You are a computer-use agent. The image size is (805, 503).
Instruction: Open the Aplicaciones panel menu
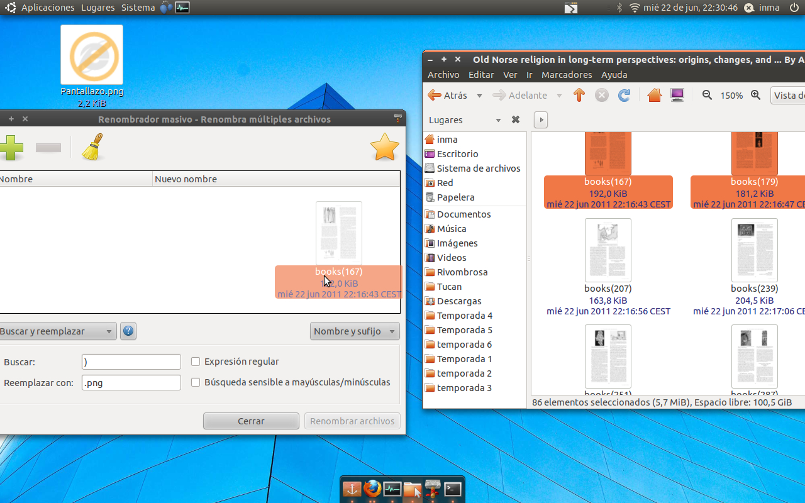[x=48, y=8]
